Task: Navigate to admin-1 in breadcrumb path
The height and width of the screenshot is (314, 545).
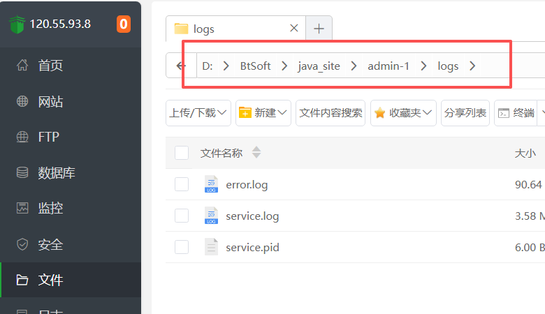Action: (x=388, y=66)
